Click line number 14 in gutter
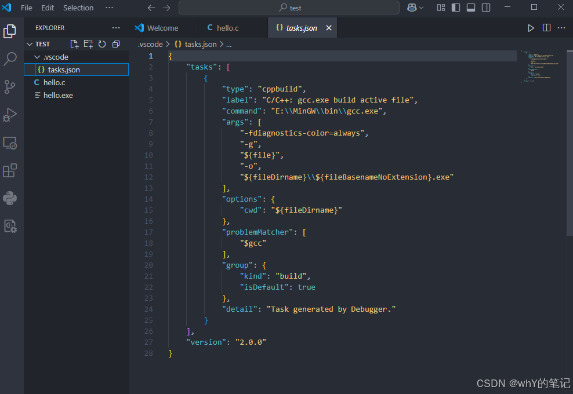Image resolution: width=573 pixels, height=394 pixels. pos(148,199)
